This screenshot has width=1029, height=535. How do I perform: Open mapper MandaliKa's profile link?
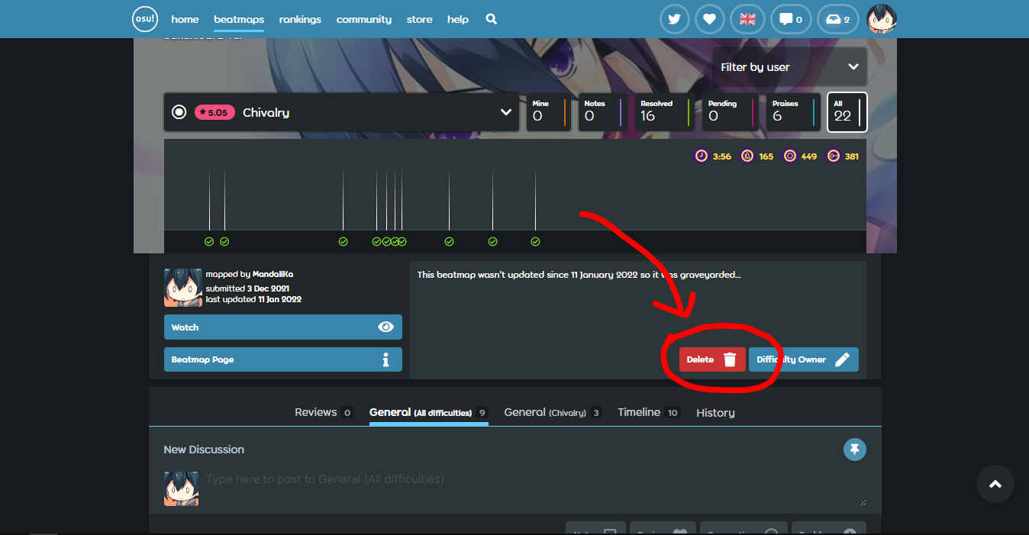click(273, 274)
